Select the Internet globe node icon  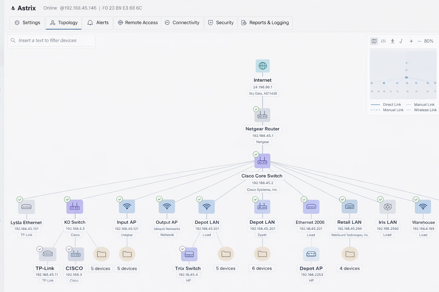(262, 66)
